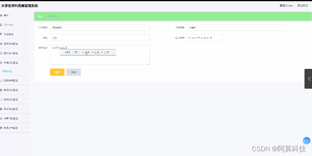Expand the chevron of the item directly below 学院信息

point(26,80)
